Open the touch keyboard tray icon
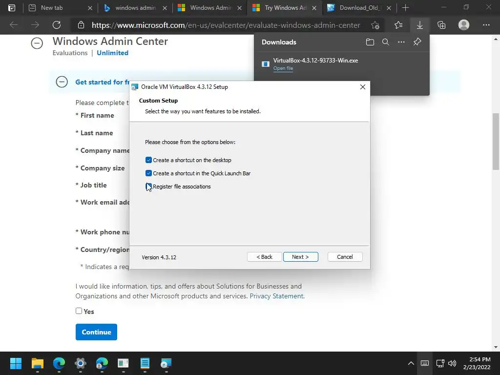Image resolution: width=500 pixels, height=375 pixels. [x=425, y=363]
